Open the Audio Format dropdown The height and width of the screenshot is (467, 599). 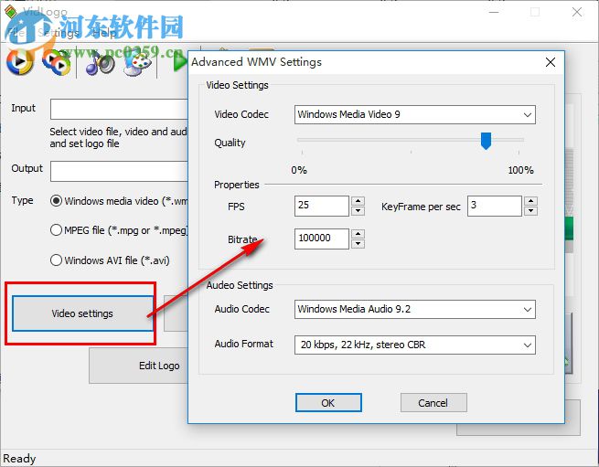(x=415, y=345)
